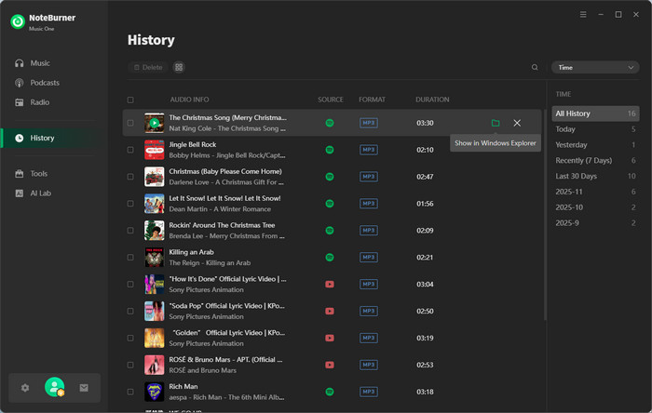Click the NoteBurner logo icon
Screen dimensions: 652x413
[18, 21]
